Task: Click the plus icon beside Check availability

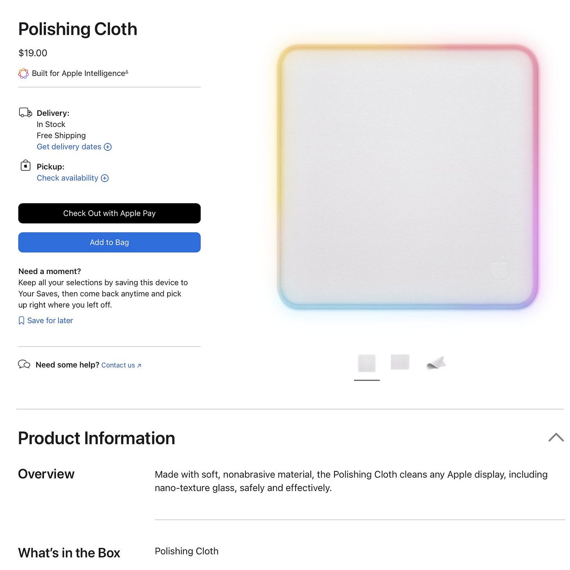Action: tap(105, 178)
